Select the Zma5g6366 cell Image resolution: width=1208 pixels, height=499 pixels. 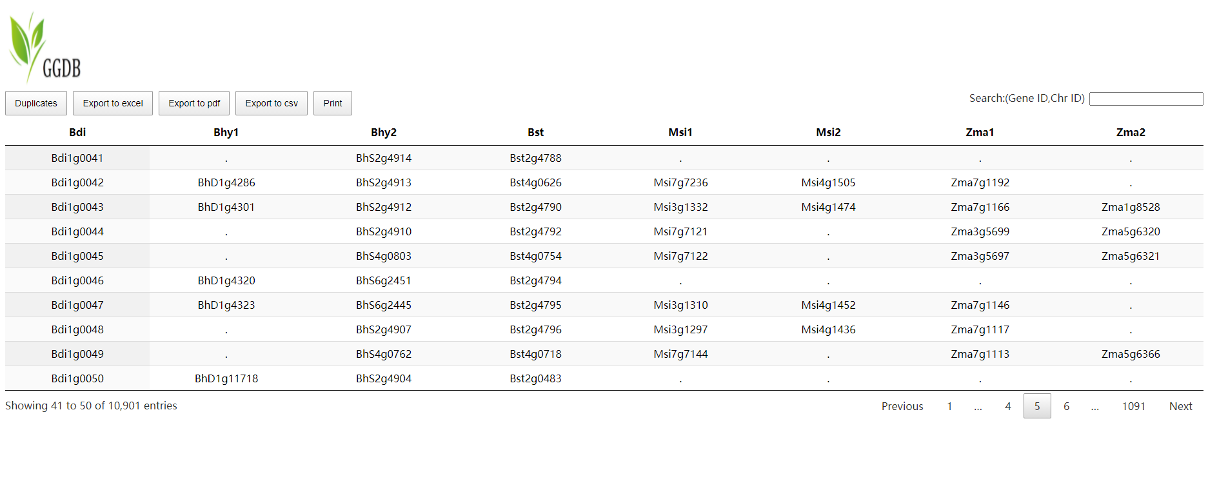click(1131, 354)
